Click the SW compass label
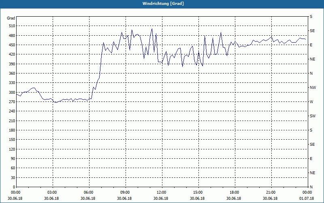Screen dimensions: 324x203 pyautogui.click(x=313, y=116)
